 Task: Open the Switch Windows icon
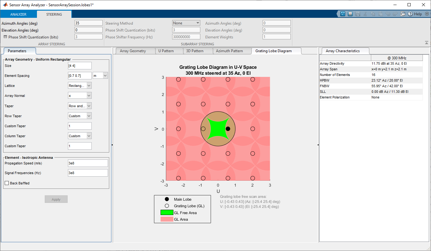(x=403, y=14)
